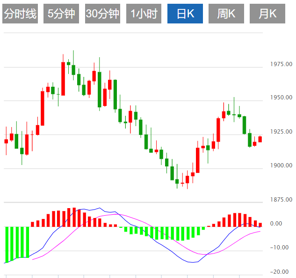Click the 1875.00 price axis label
This screenshot has width=296, height=278.
click(281, 199)
